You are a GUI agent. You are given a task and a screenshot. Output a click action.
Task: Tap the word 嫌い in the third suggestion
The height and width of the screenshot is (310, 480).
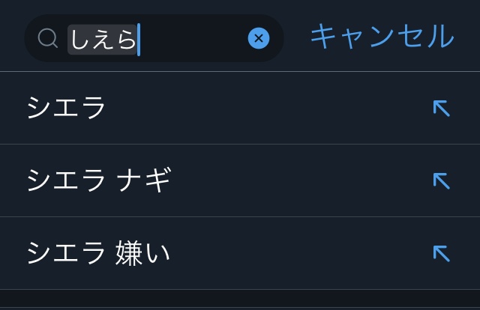[x=143, y=253]
